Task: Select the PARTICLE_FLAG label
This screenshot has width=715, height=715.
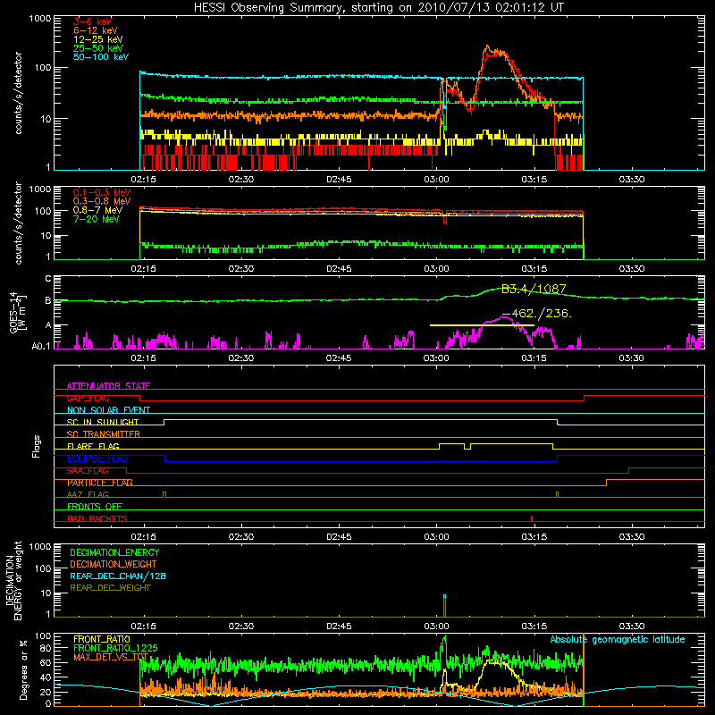Action: pos(100,483)
